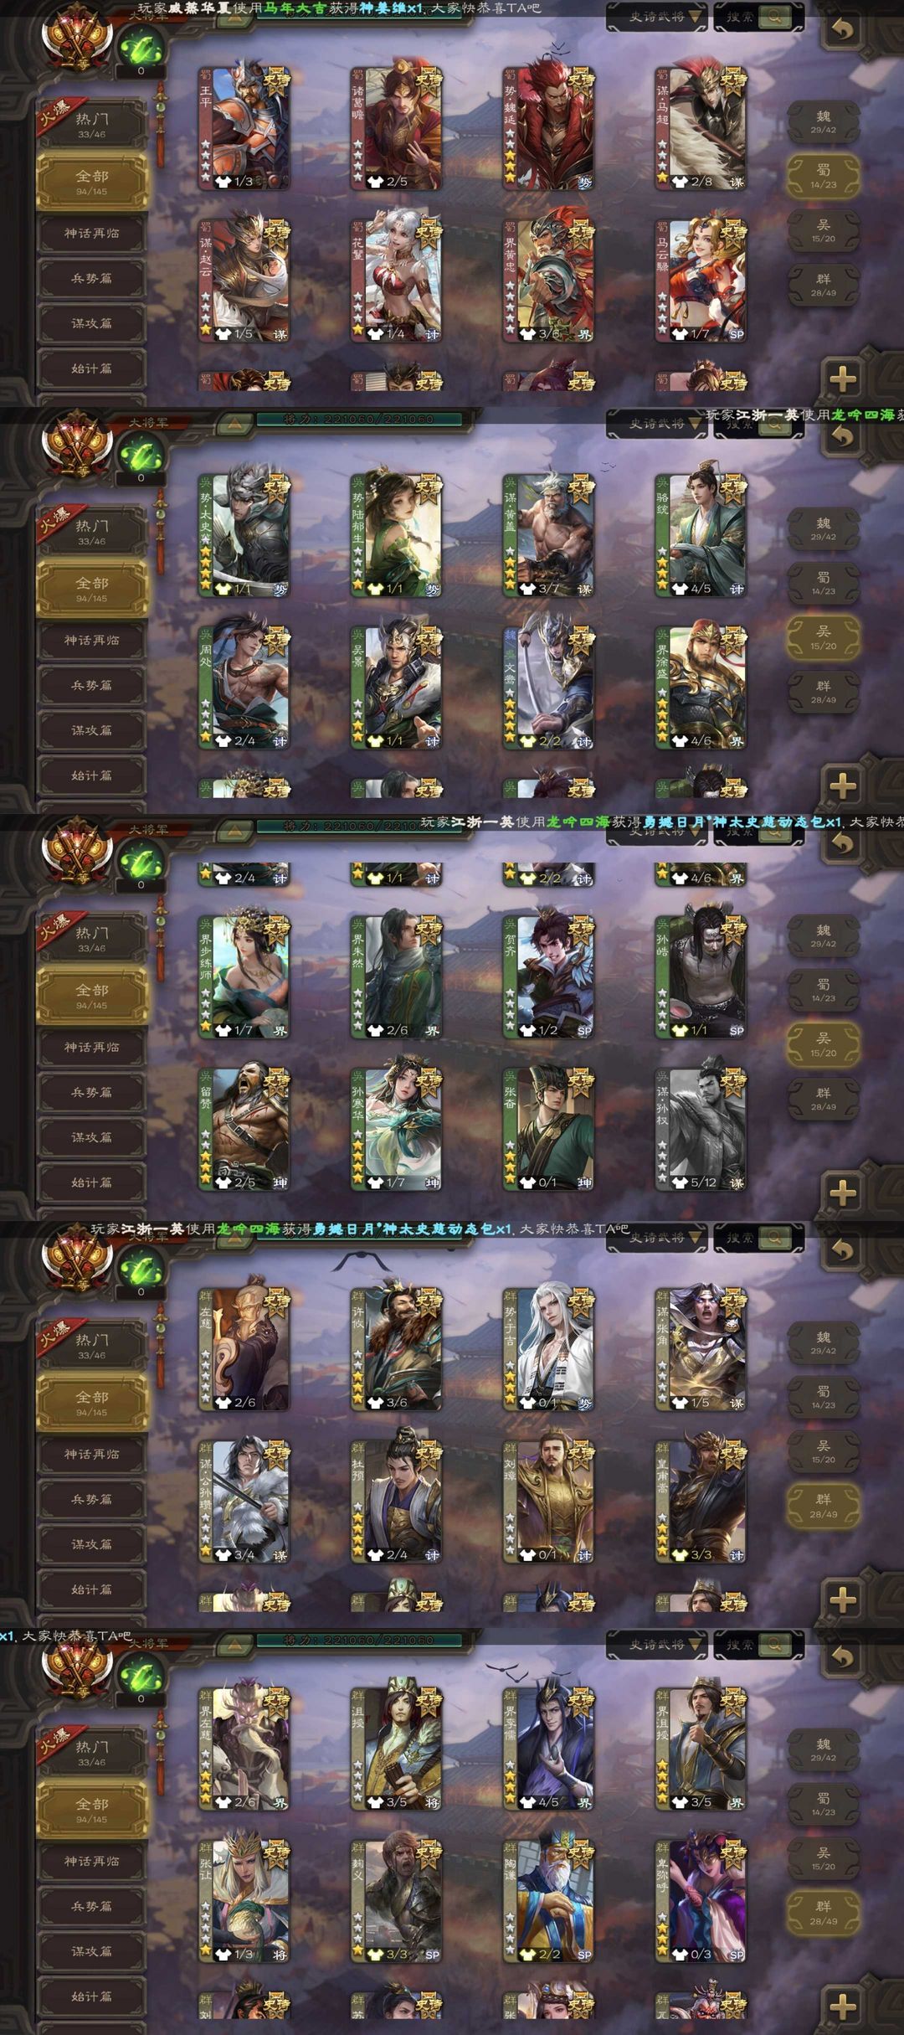
Task: Click the 界李儒 hero card
Action: [548, 1749]
